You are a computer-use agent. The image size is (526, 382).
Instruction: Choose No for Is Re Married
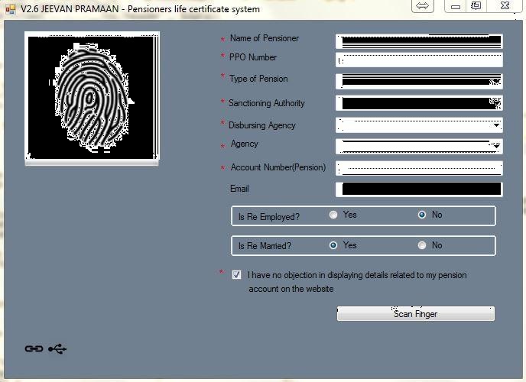coord(422,246)
